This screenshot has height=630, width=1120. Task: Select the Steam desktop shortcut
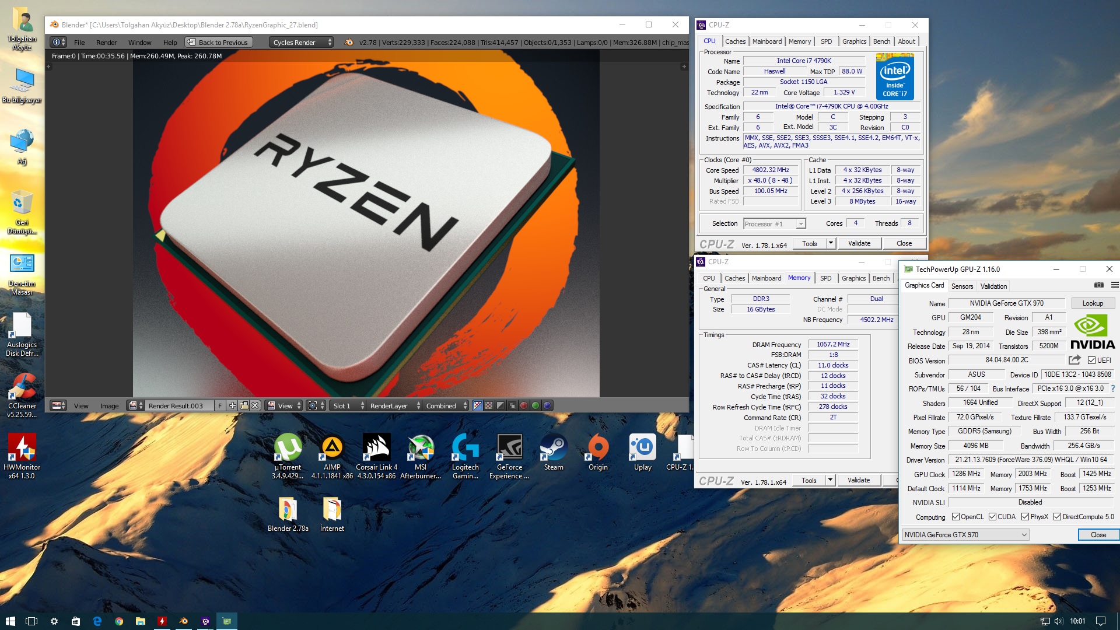coord(554,452)
